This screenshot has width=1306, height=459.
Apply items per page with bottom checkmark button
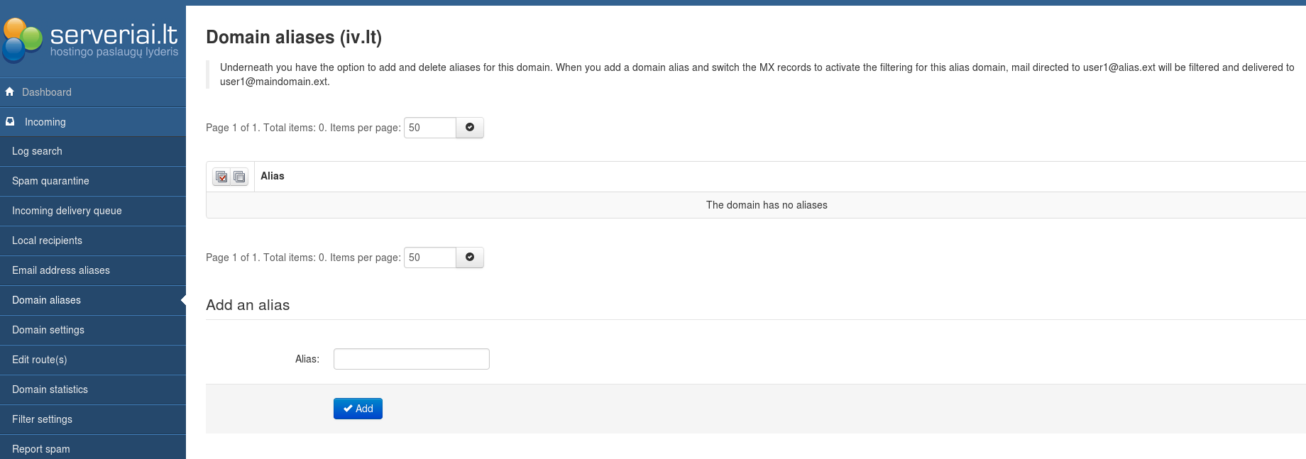pyautogui.click(x=469, y=258)
